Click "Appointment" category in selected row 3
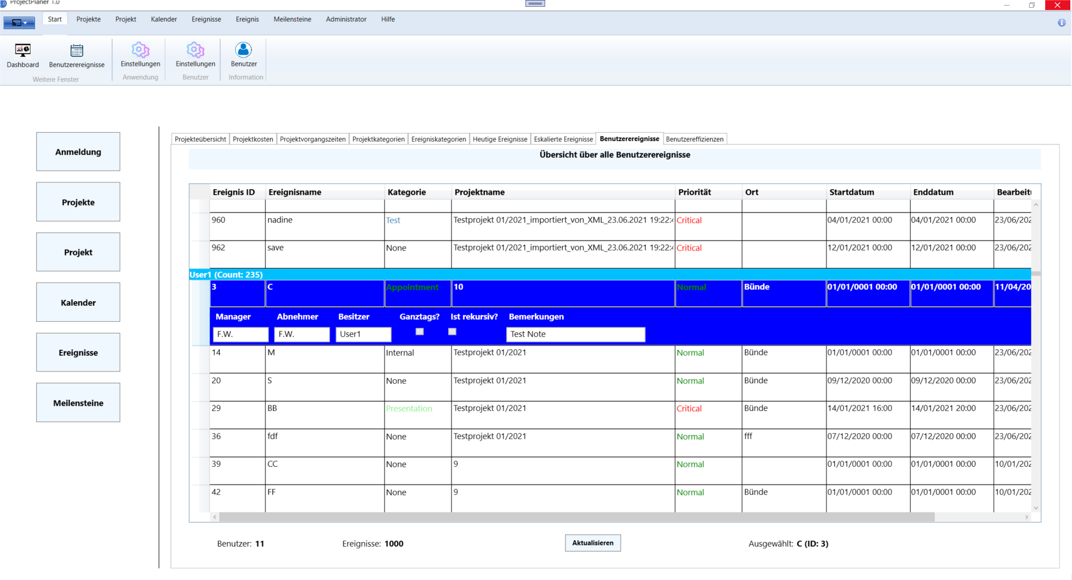Image resolution: width=1072 pixels, height=580 pixels. [412, 287]
